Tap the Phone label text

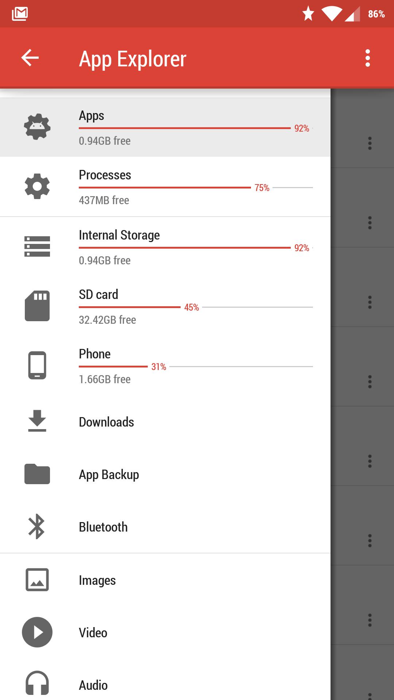[95, 354]
